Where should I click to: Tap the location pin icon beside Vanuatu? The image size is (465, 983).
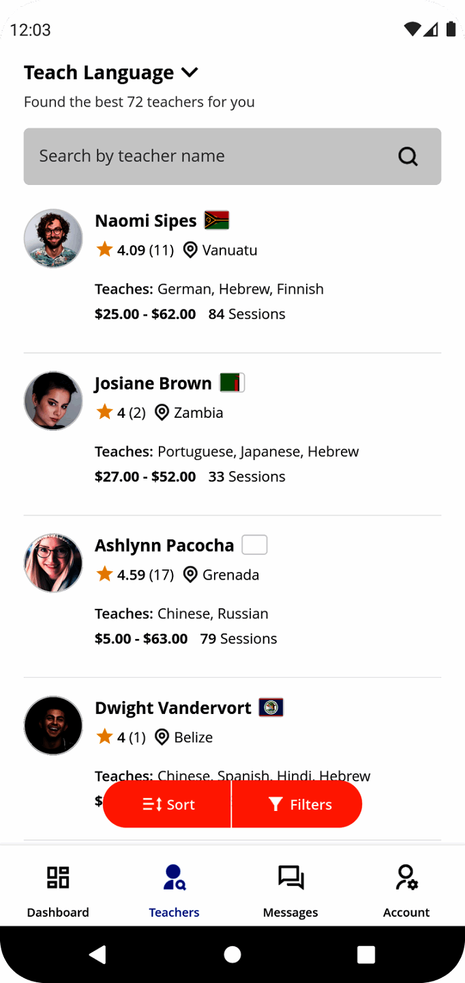click(x=190, y=250)
